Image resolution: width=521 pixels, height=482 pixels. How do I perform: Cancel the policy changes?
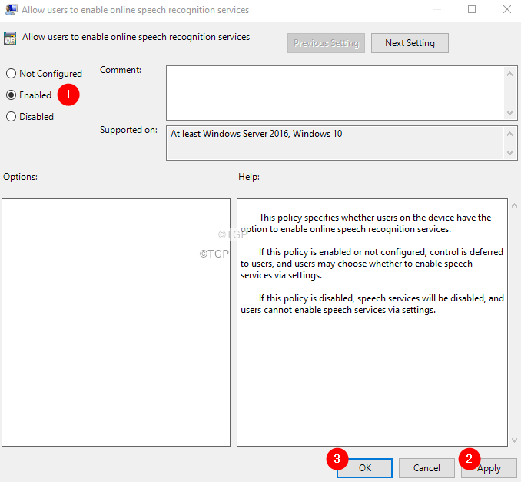pos(426,468)
